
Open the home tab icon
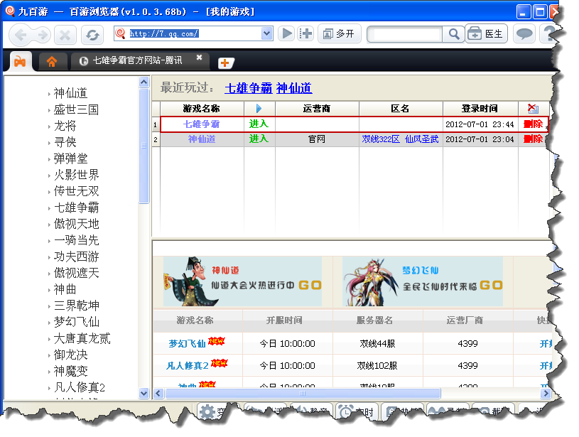click(52, 62)
